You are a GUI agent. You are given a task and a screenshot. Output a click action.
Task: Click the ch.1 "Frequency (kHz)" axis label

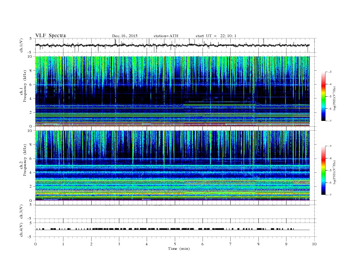tap(25, 86)
